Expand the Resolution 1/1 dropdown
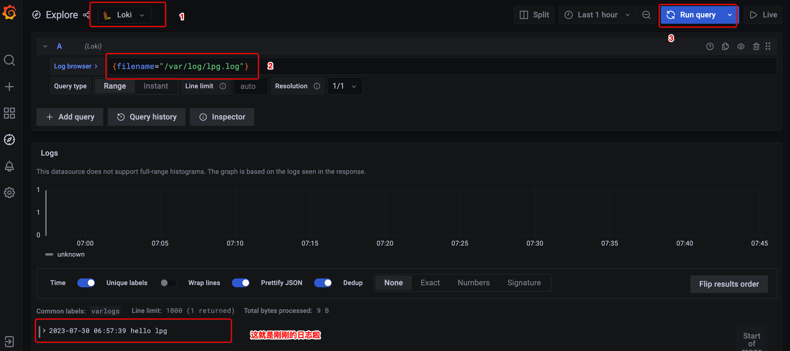Viewport: 790px width, 351px height. click(x=345, y=86)
